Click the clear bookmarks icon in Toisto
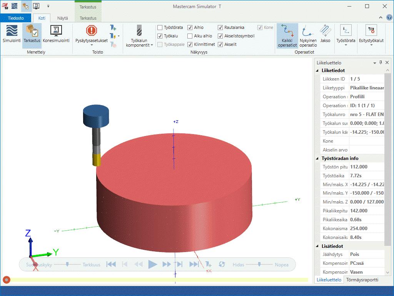 pos(113,45)
